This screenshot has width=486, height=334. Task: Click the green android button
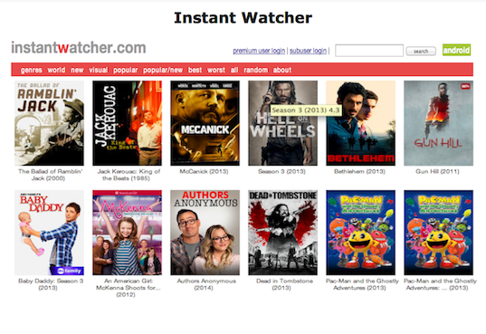pyautogui.click(x=456, y=50)
